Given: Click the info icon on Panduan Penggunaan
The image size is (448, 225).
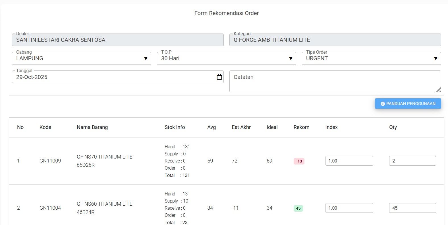Looking at the screenshot, I should coord(383,104).
